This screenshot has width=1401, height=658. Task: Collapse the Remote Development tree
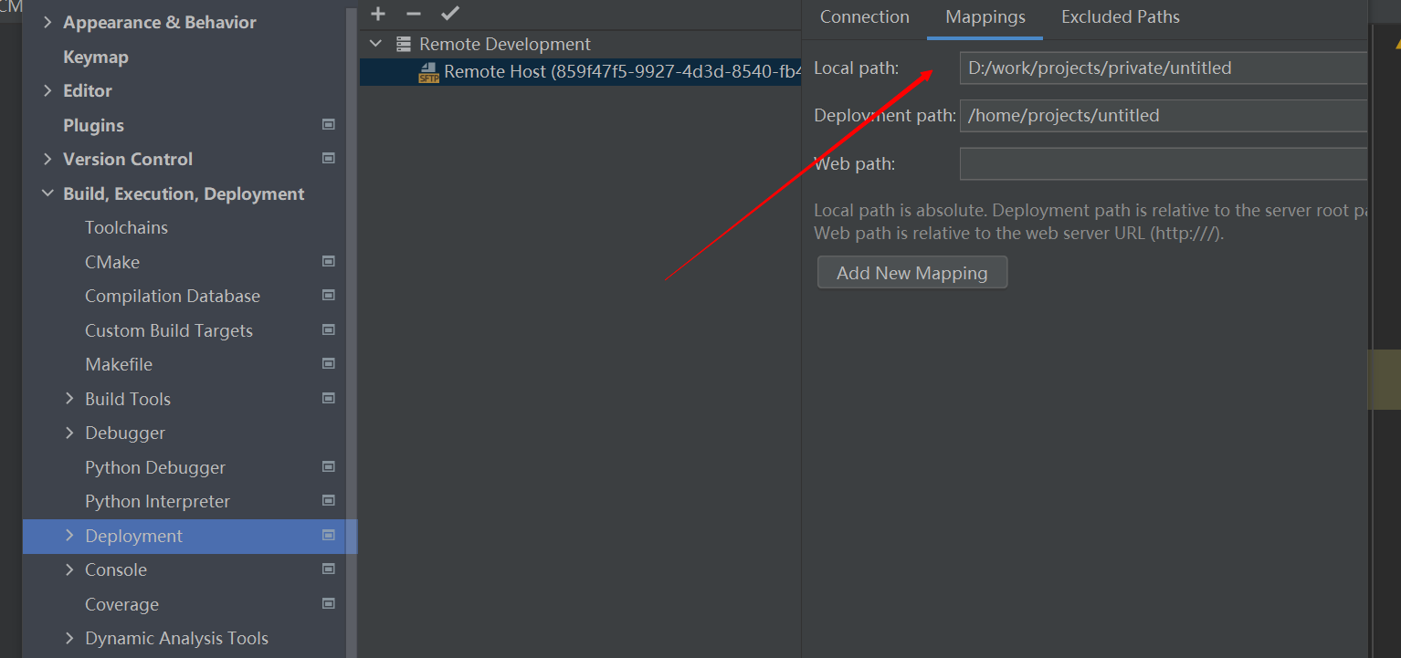coord(374,43)
